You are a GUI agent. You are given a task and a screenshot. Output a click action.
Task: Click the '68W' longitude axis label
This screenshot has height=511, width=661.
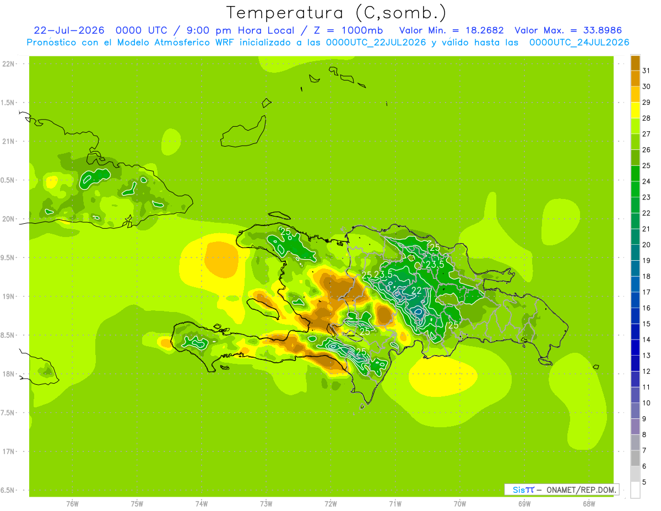point(589,504)
